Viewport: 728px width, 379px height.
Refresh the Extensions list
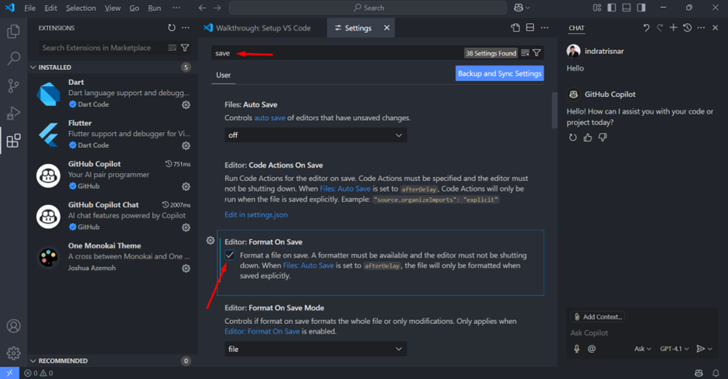(172, 28)
